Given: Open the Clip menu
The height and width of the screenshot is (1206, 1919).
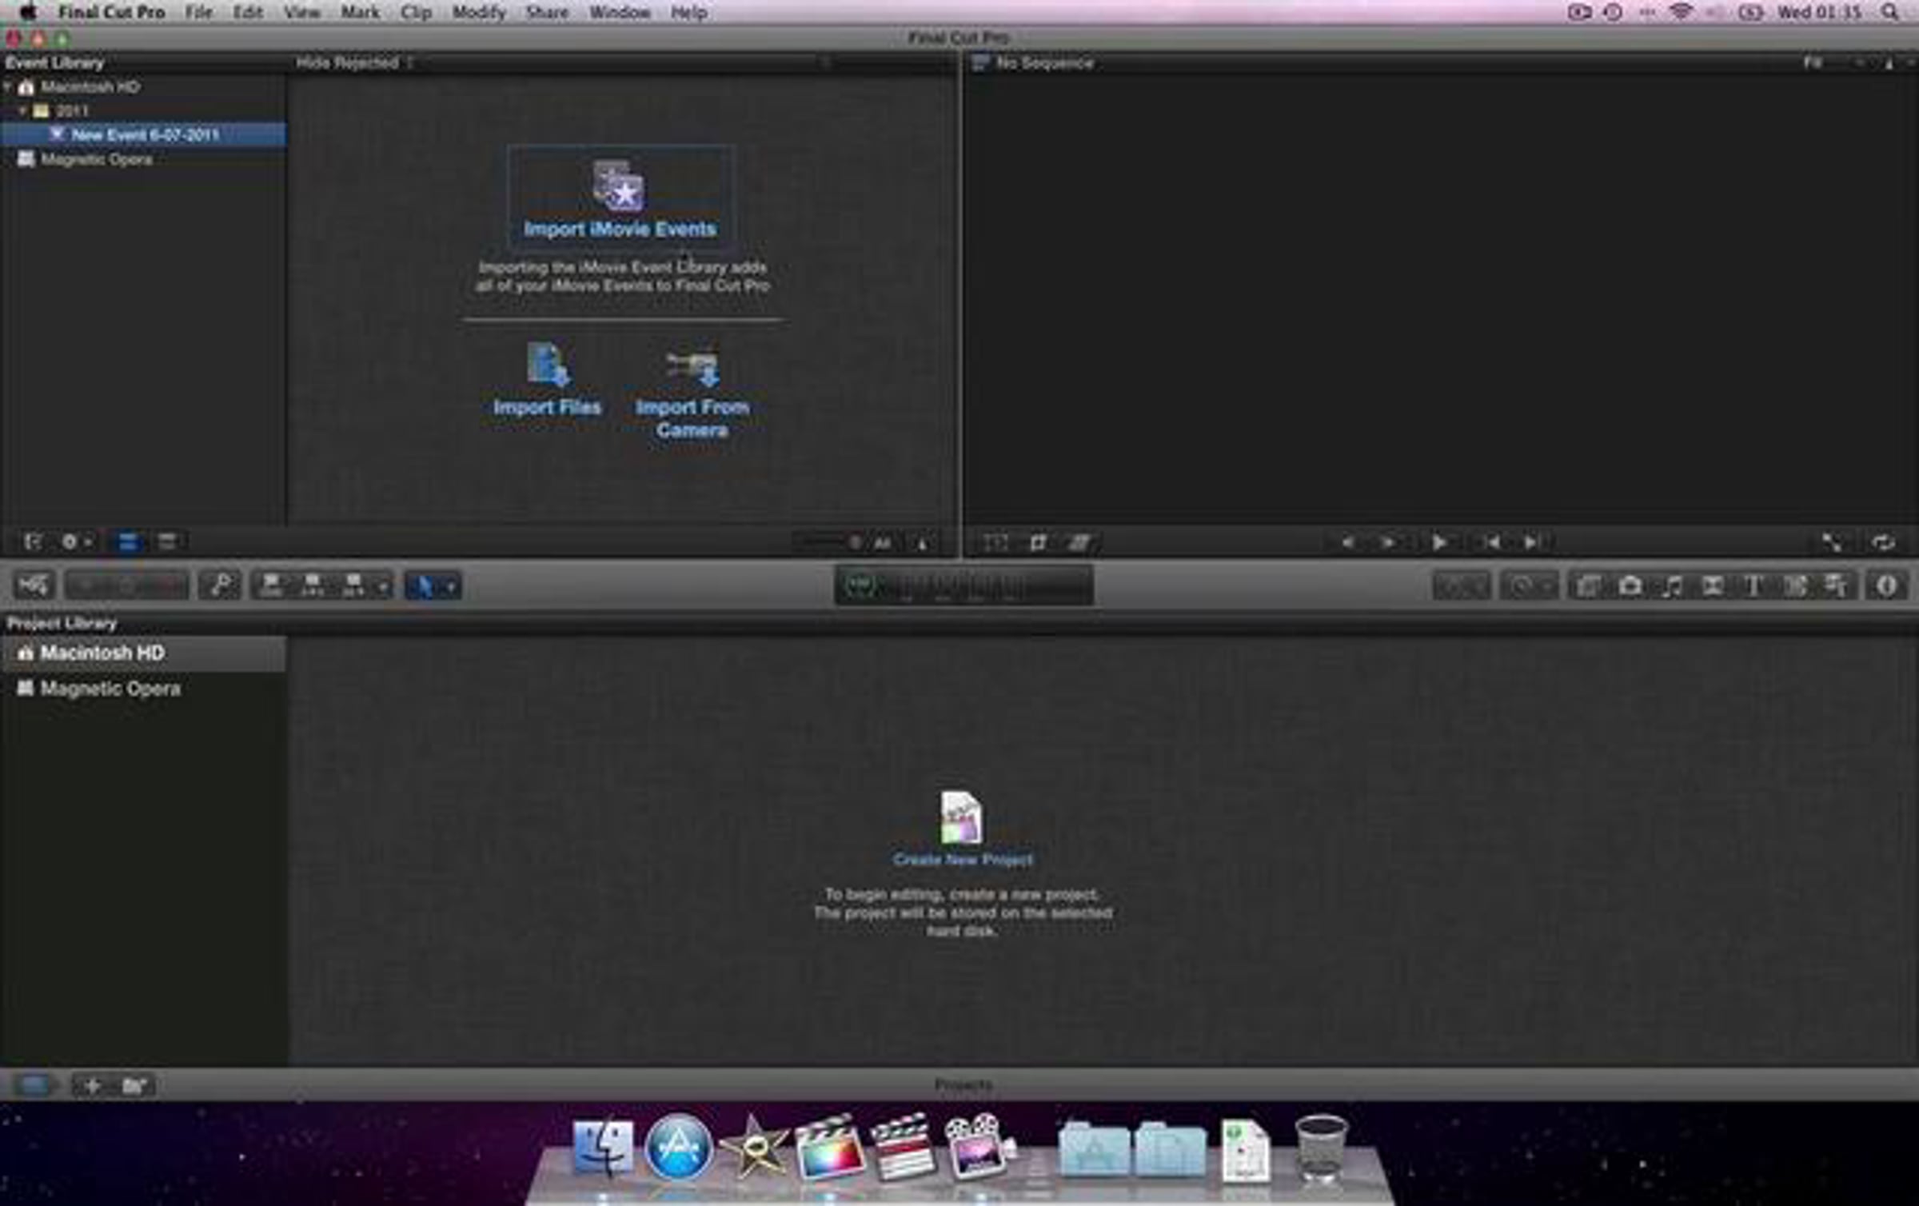Looking at the screenshot, I should (416, 12).
